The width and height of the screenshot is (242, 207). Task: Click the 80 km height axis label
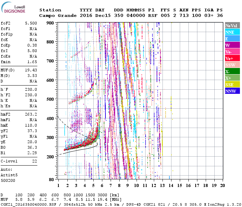click(x=51, y=180)
